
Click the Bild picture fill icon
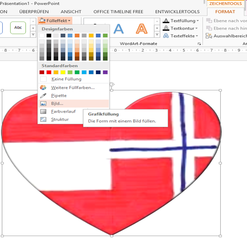tap(43, 104)
